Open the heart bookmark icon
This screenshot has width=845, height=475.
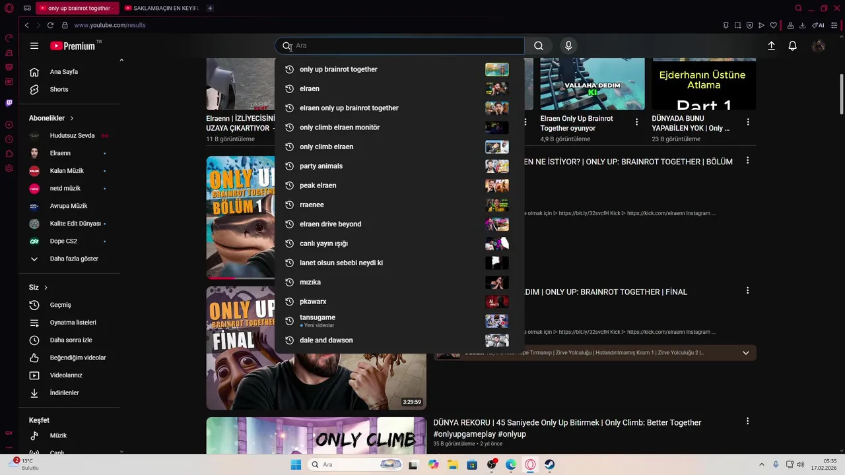773,25
